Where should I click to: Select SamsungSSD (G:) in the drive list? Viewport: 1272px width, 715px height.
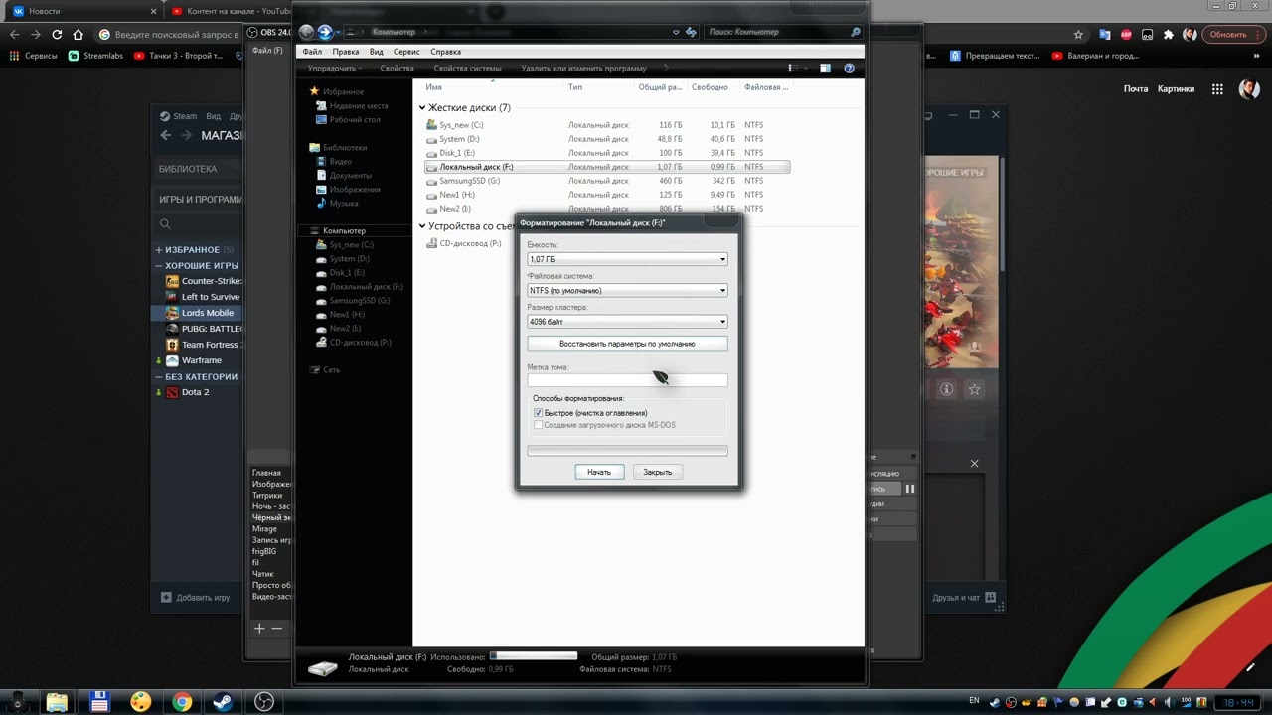[607, 181]
